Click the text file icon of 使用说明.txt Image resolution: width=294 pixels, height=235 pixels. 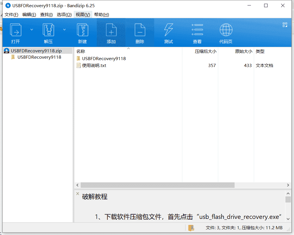(x=79, y=65)
